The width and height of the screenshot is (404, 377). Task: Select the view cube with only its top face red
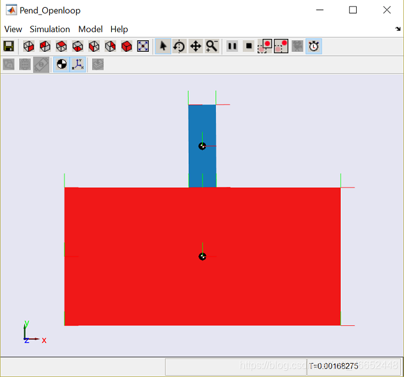[x=61, y=47]
